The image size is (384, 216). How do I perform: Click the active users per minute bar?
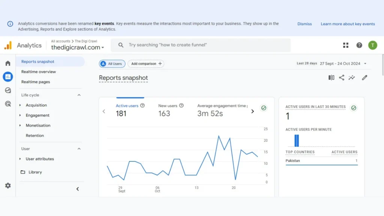pos(297,141)
